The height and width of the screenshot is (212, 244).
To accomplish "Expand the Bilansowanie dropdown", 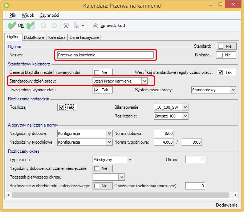I will click(x=185, y=107).
